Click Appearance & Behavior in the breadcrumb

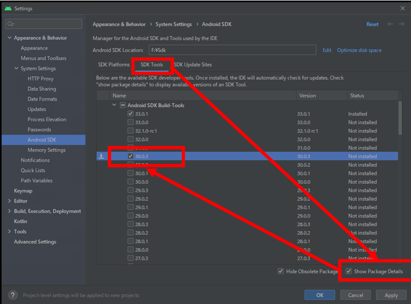(x=119, y=25)
